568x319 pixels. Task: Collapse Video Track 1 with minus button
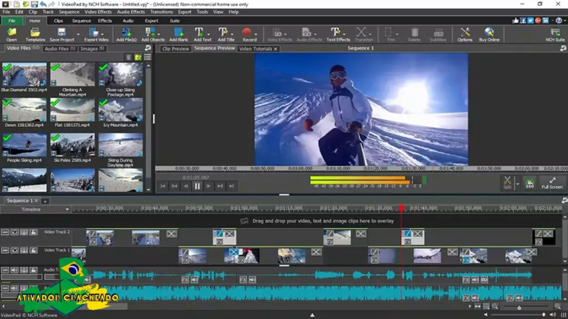coord(5,250)
